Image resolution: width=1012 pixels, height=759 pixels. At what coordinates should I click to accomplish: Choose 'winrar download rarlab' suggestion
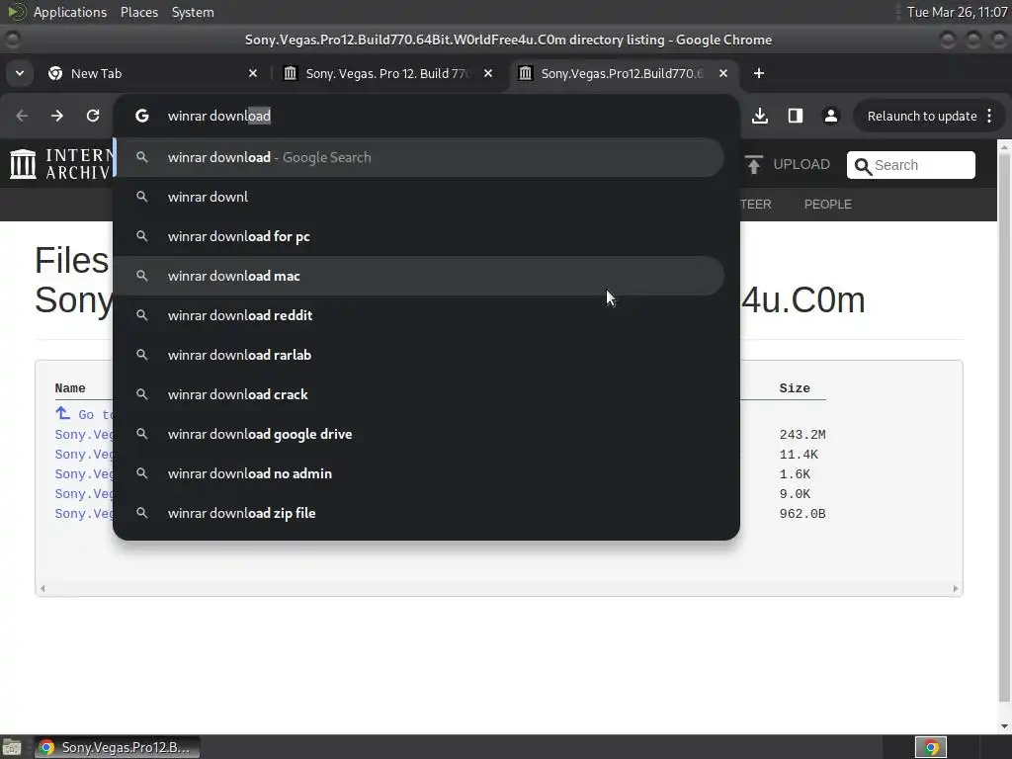pyautogui.click(x=419, y=355)
